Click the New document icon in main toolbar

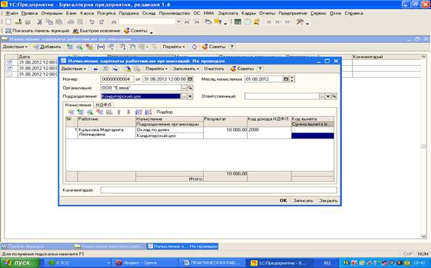(x=8, y=22)
